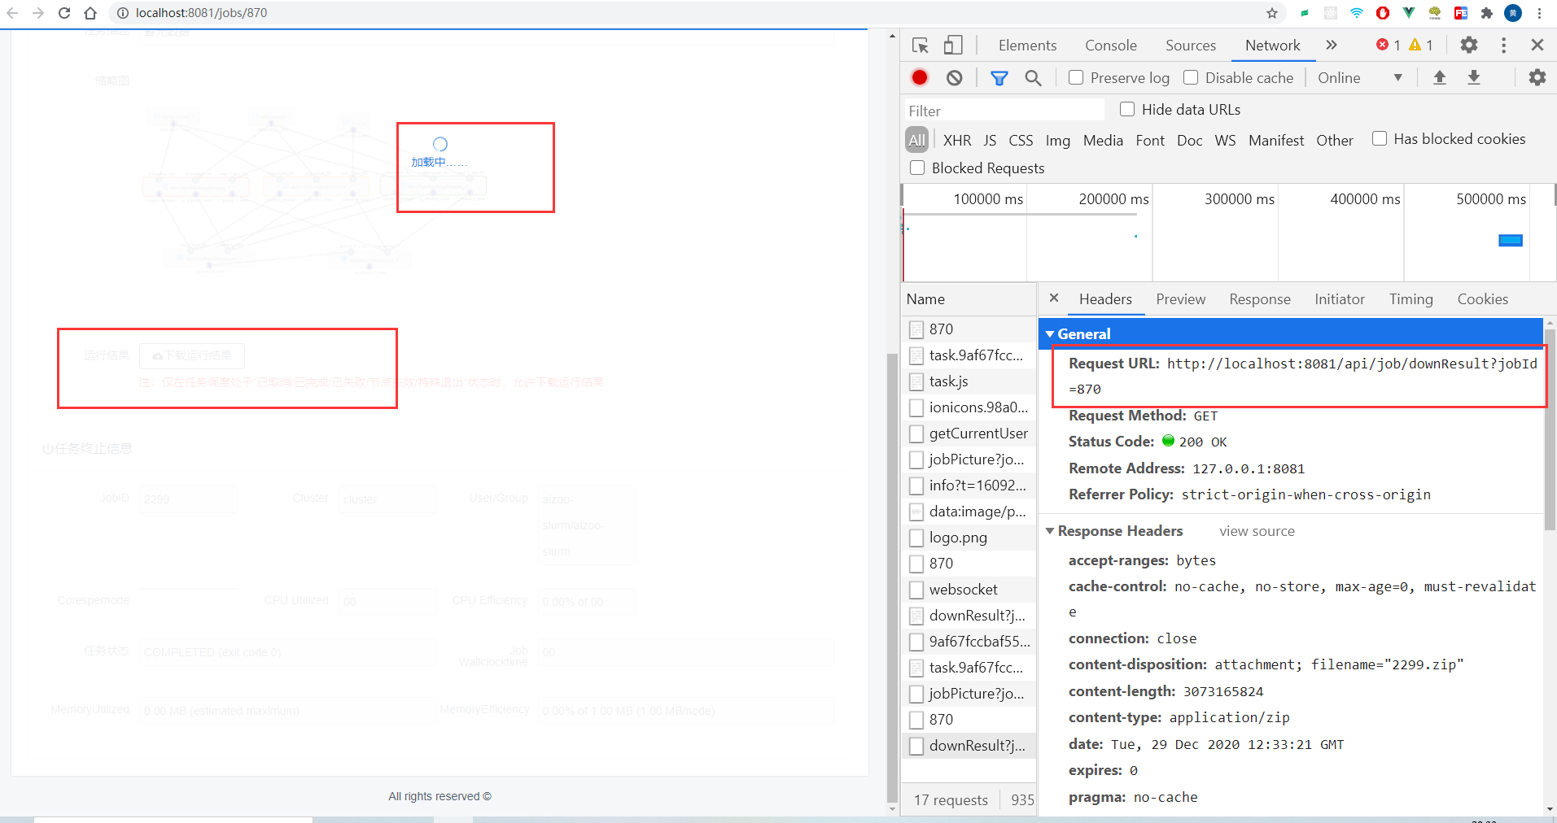Image resolution: width=1557 pixels, height=823 pixels.
Task: Check Hide data URLs
Action: [1127, 109]
